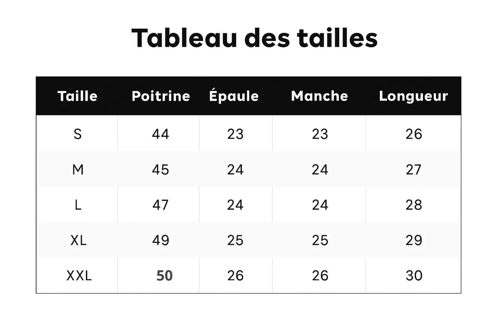Select Poitrine value 44 for size S
This screenshot has width=487, height=325.
pyautogui.click(x=160, y=134)
